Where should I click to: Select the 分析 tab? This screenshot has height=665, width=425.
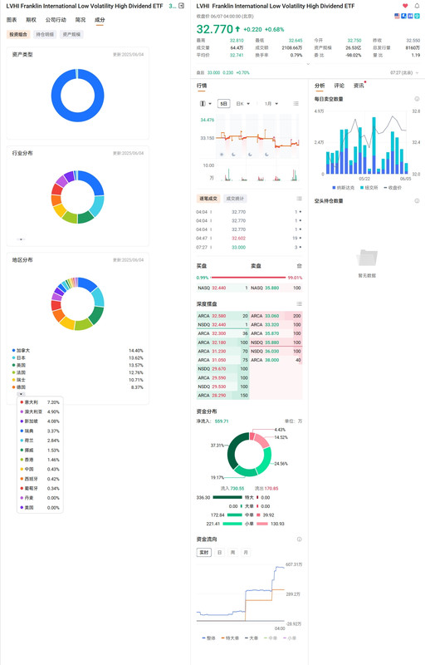(320, 86)
